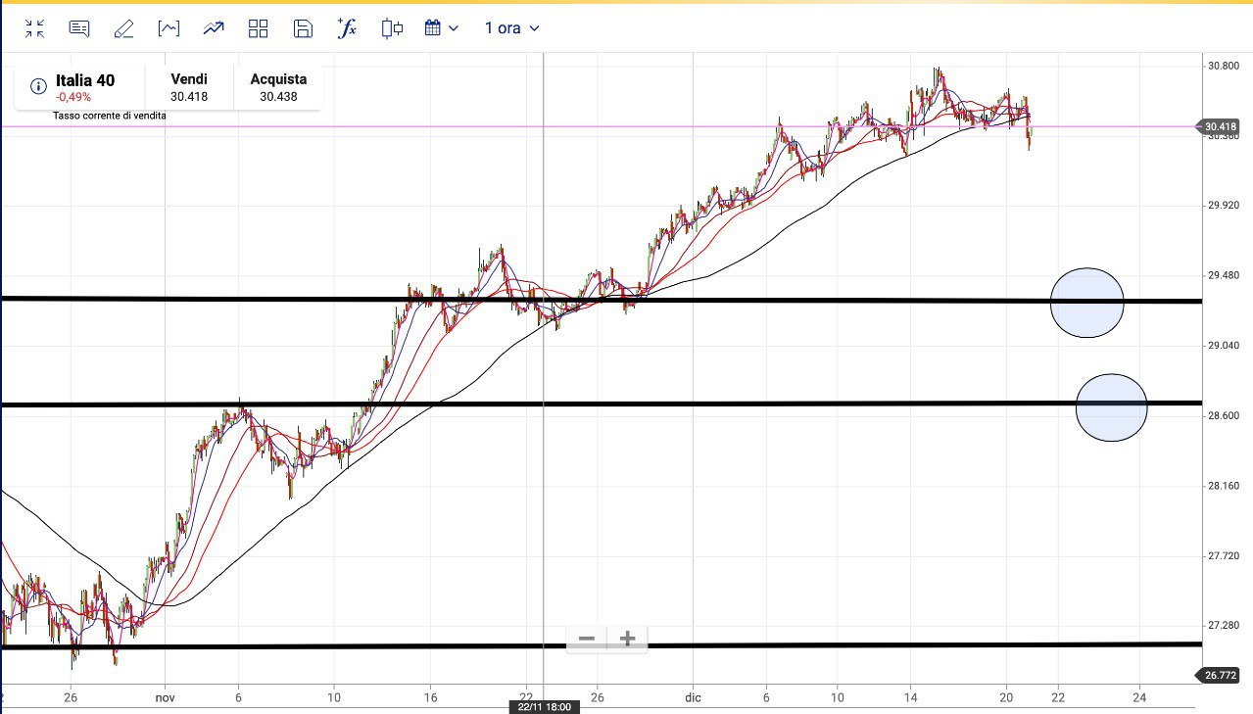Zoom out with the minus button
Viewport: 1253px width, 714px height.
[x=587, y=639]
